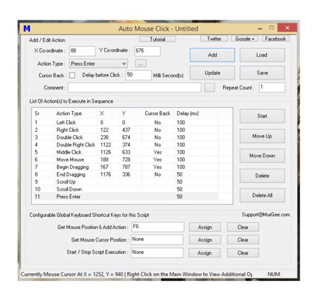This screenshot has width=313, height=300.
Task: Click the Repeat Count field
Action: click(x=272, y=88)
